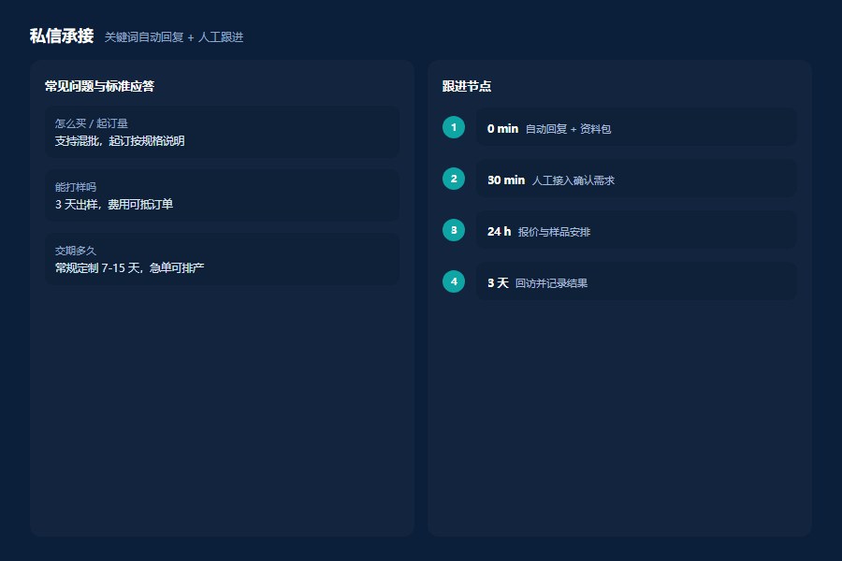Click the 30 min time label
Screen dimensions: 842x561
pyautogui.click(x=506, y=180)
